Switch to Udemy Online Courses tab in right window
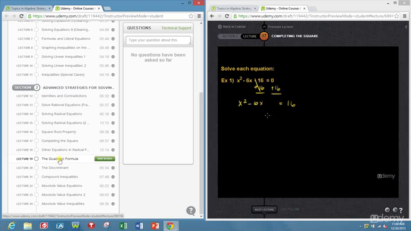Viewport: 411px width, 231px height. (283, 8)
